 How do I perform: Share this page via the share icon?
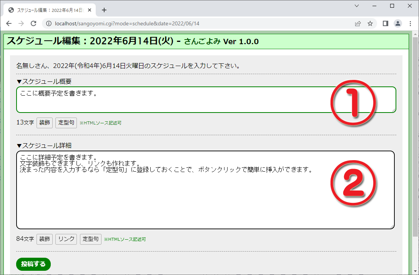tap(358, 23)
